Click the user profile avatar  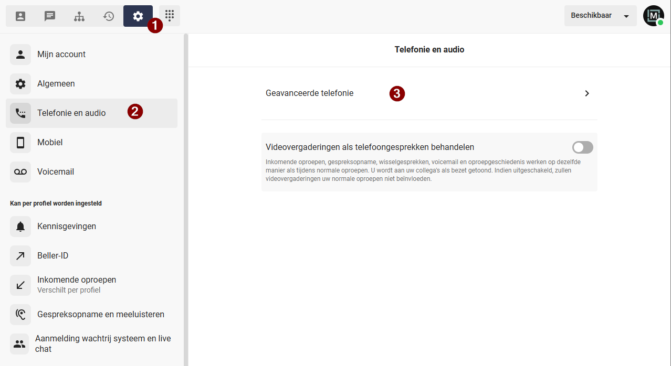[x=653, y=16]
